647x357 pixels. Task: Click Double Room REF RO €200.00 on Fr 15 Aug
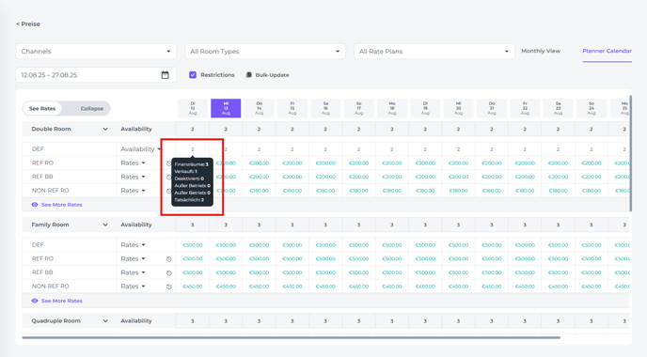pos(292,163)
